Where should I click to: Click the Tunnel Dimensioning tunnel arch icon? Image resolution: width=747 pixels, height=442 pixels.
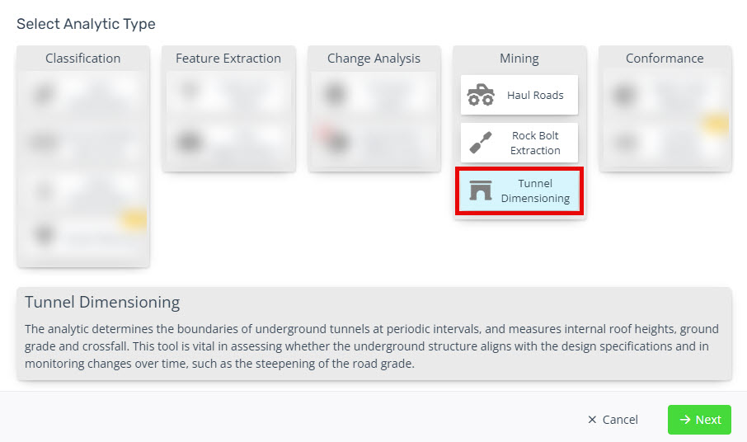pyautogui.click(x=480, y=190)
